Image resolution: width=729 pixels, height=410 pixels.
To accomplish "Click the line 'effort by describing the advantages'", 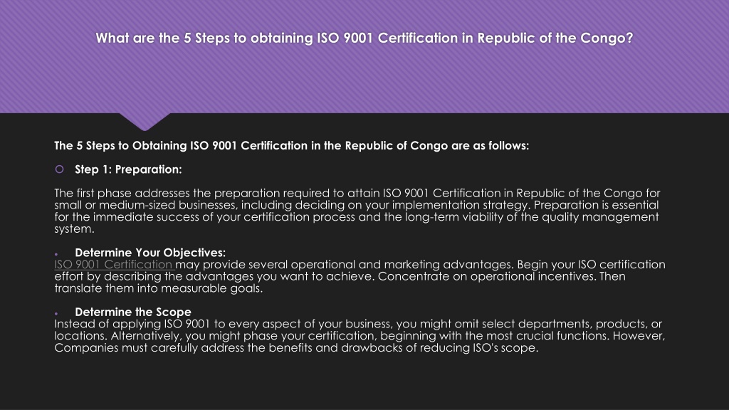I will click(340, 276).
